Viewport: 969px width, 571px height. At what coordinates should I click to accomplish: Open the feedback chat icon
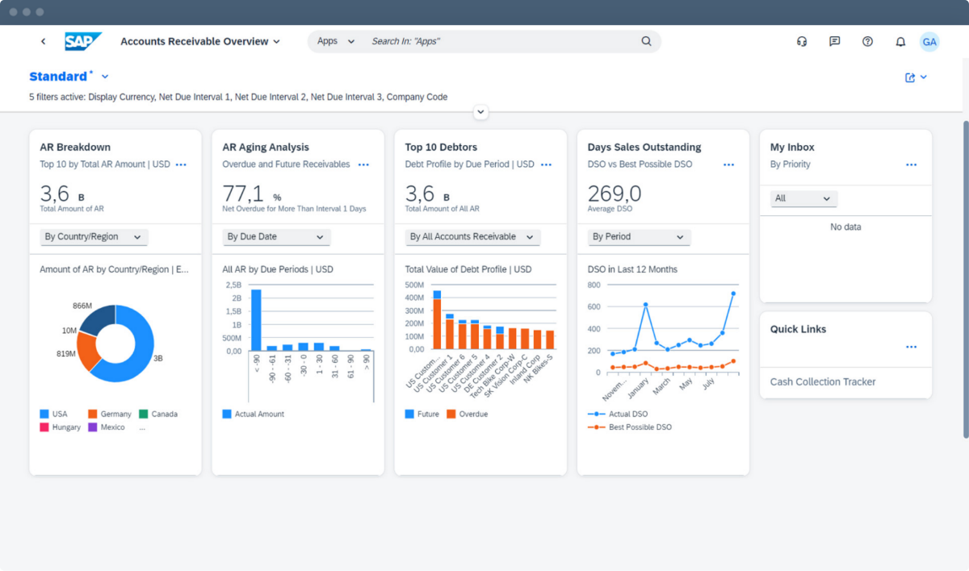(834, 42)
